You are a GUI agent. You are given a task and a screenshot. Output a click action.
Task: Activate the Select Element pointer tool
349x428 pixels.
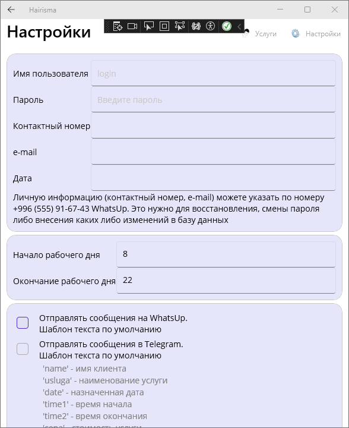(149, 26)
